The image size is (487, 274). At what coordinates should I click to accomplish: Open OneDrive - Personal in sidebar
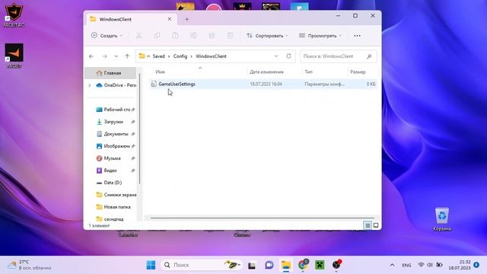pos(116,85)
